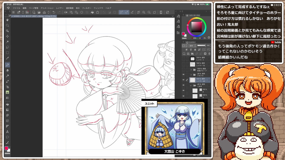Select the Zoom magnifier tool
The width and height of the screenshot is (285, 160).
(7, 25)
